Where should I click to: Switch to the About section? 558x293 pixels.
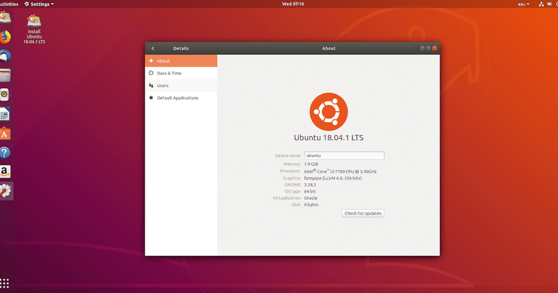point(181,60)
